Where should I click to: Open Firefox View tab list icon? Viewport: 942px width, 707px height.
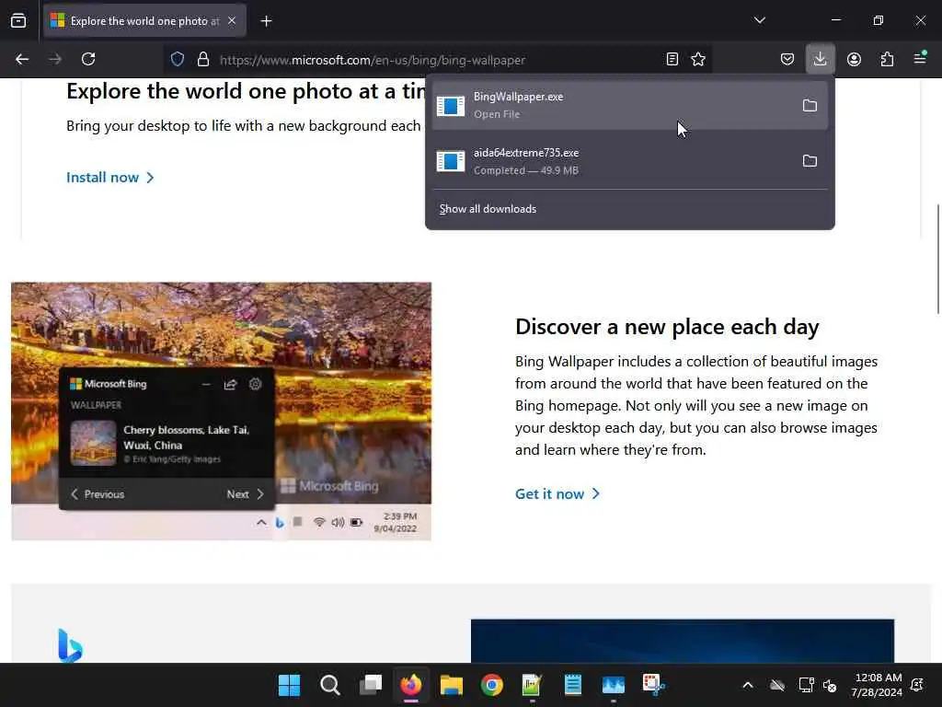pos(18,21)
